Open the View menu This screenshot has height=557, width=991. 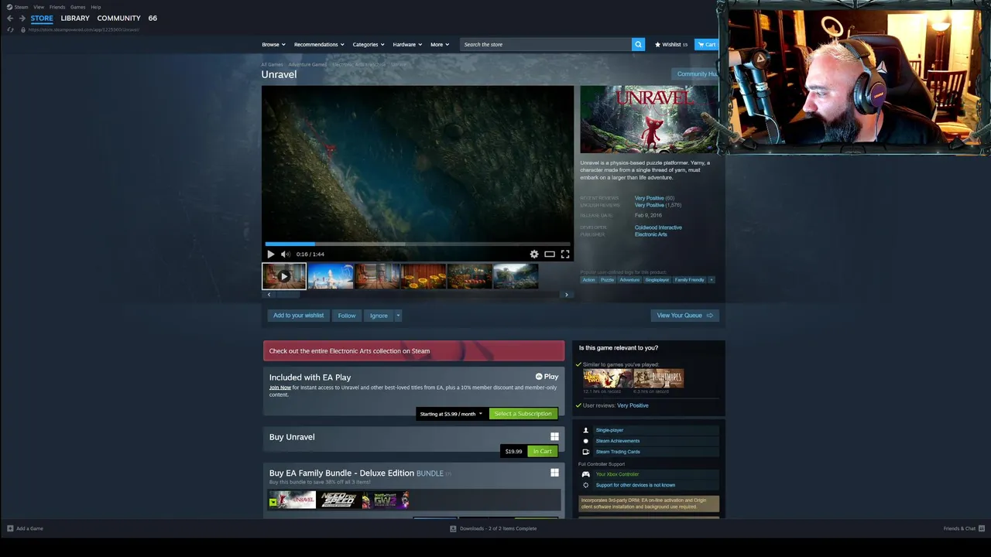point(39,7)
